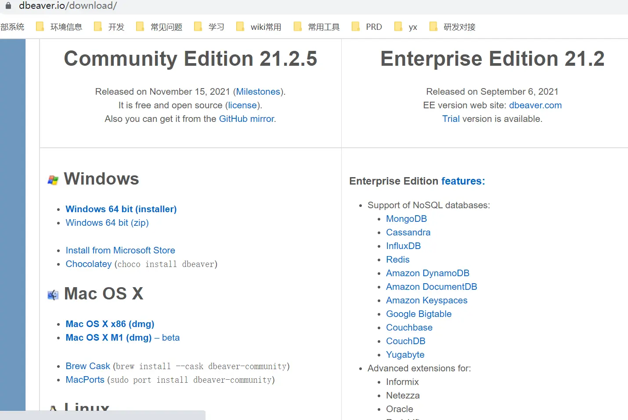The height and width of the screenshot is (420, 628).
Task: Follow the GitHub mirror link
Action: click(246, 119)
